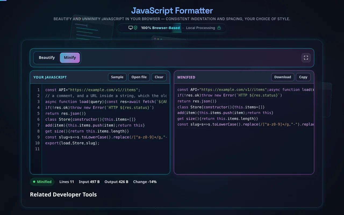Select the Minify mode tab
This screenshot has width=344, height=215.
pyautogui.click(x=70, y=58)
